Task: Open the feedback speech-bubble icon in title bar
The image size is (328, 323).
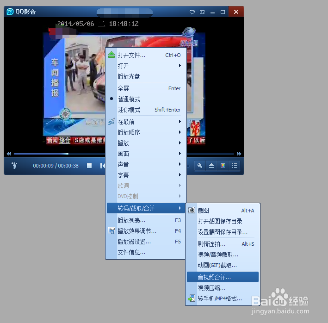Action: click(192, 12)
